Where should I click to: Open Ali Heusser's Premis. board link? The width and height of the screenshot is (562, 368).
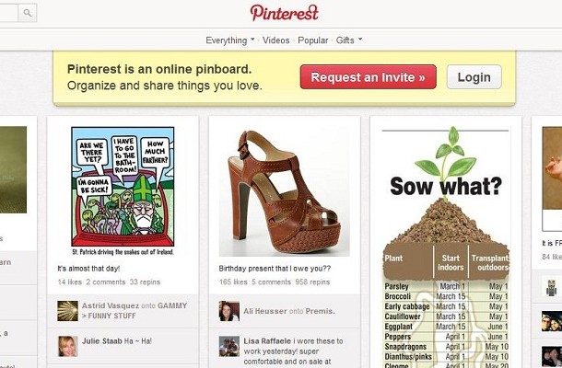pos(320,311)
